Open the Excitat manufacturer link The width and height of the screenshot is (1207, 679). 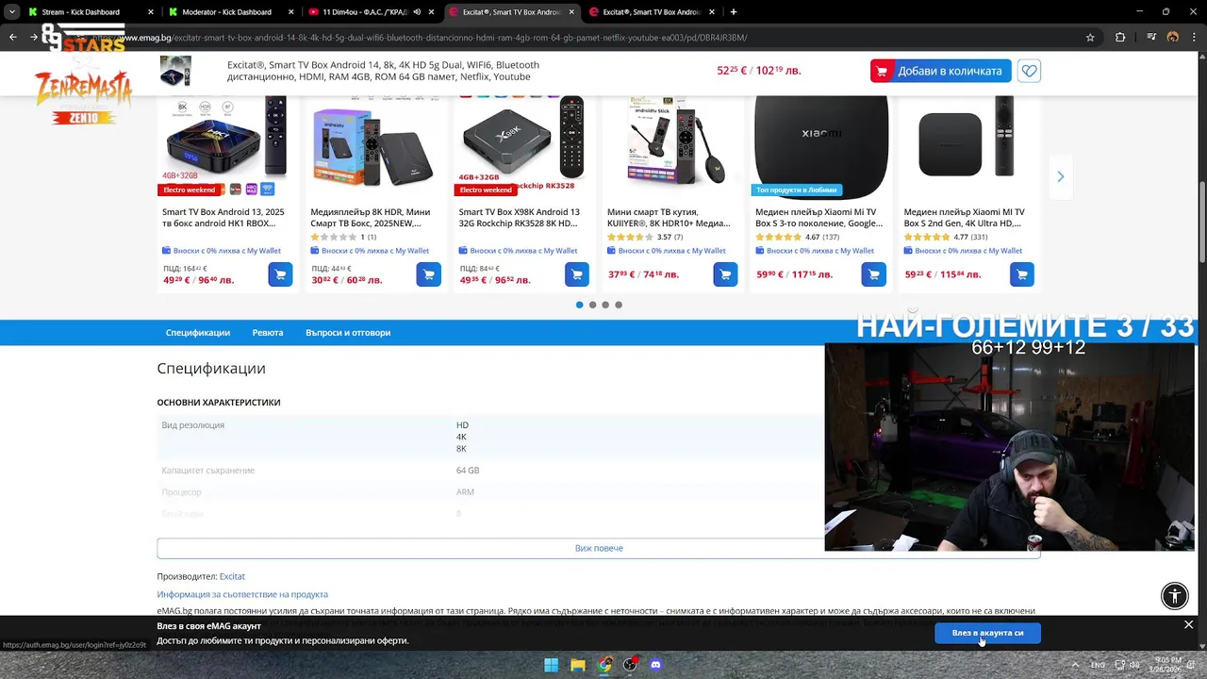pos(232,576)
